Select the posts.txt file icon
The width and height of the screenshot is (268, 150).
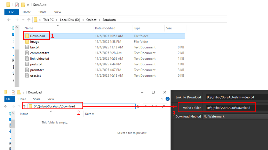(27, 64)
